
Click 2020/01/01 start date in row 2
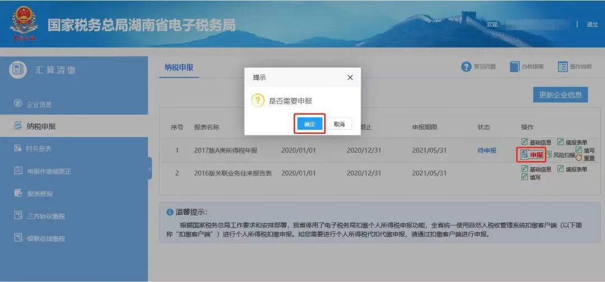coord(298,173)
